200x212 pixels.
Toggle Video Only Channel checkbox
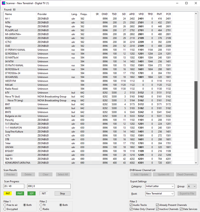[142, 209]
